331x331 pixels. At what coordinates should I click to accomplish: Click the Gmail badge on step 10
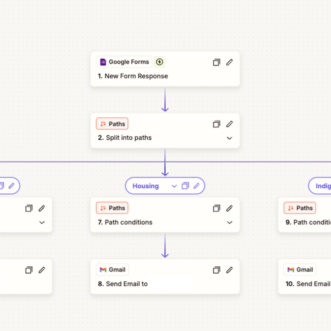click(300, 269)
